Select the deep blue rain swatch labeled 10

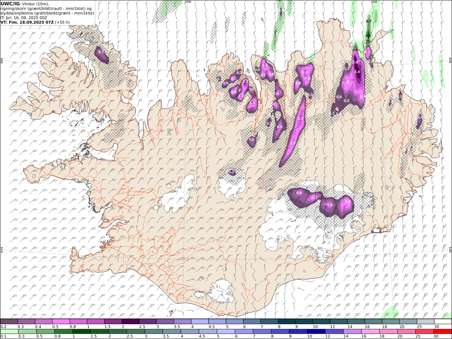316,332
